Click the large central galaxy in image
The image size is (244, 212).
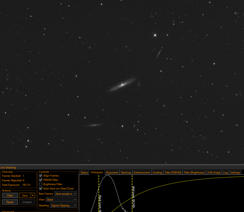[x=122, y=85]
